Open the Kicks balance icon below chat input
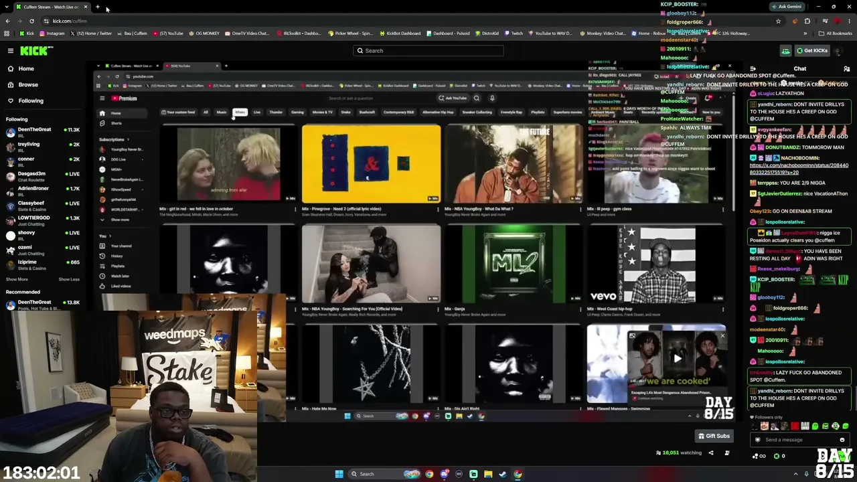The height and width of the screenshot is (482, 857). click(x=777, y=457)
